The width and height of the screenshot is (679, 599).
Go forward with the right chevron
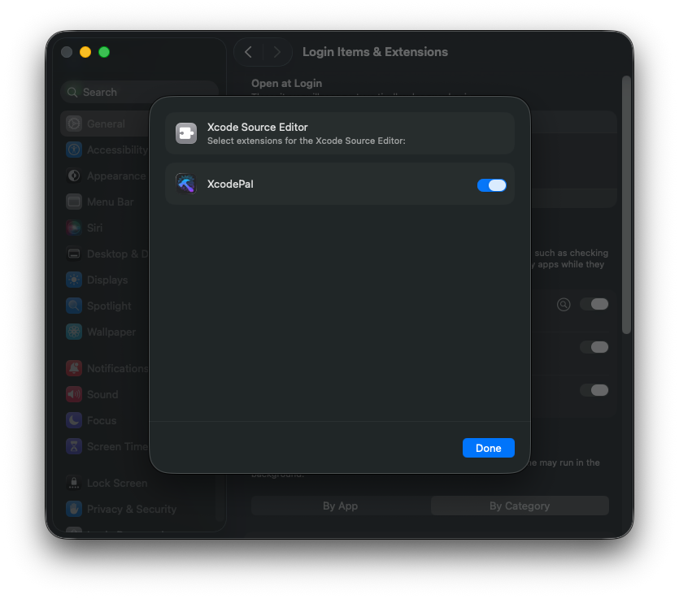277,52
